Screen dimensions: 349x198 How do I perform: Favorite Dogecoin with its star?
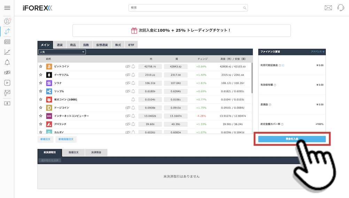[x=41, y=108]
